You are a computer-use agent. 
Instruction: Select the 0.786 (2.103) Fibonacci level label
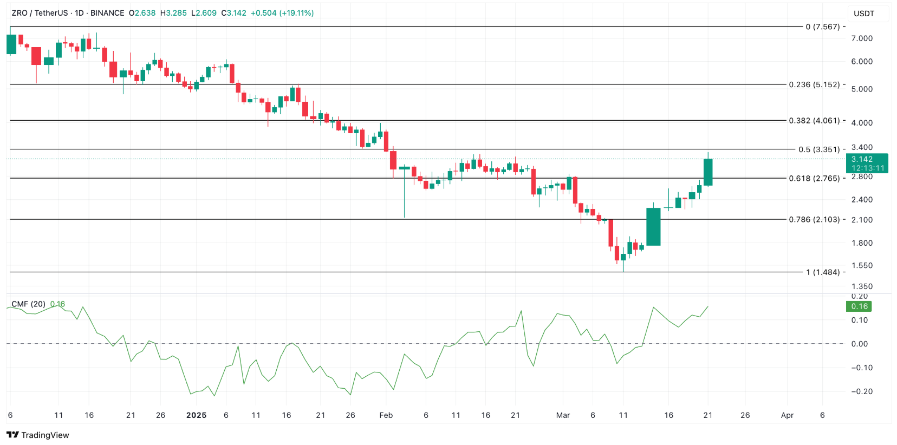(x=814, y=219)
